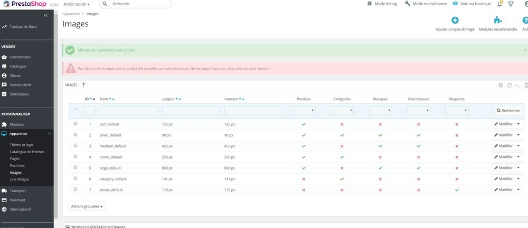Click Modifier for medium_default
528x228 pixels.
click(x=503, y=146)
